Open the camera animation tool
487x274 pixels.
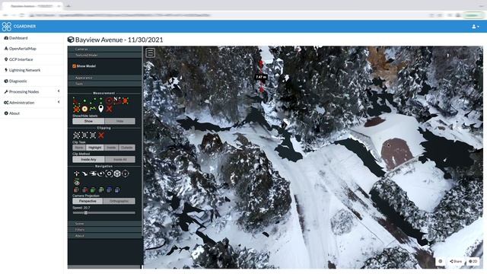[x=77, y=183]
